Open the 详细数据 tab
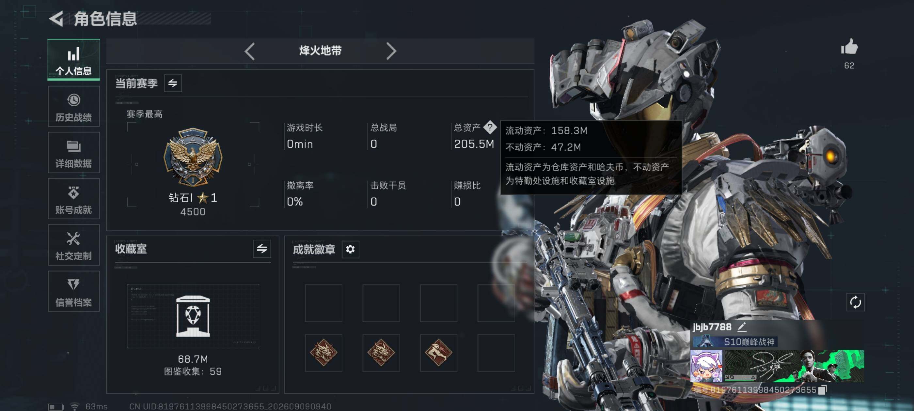This screenshot has width=914, height=411. click(74, 152)
